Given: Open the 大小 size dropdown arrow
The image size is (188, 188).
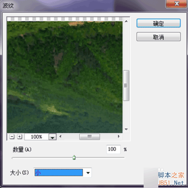Looking at the screenshot, I should click(x=88, y=173).
